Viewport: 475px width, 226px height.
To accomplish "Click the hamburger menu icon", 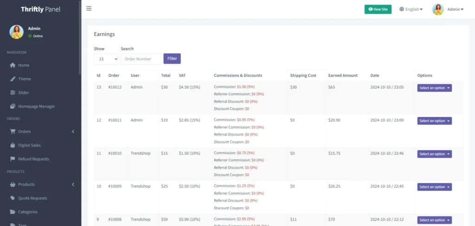I will (x=89, y=8).
